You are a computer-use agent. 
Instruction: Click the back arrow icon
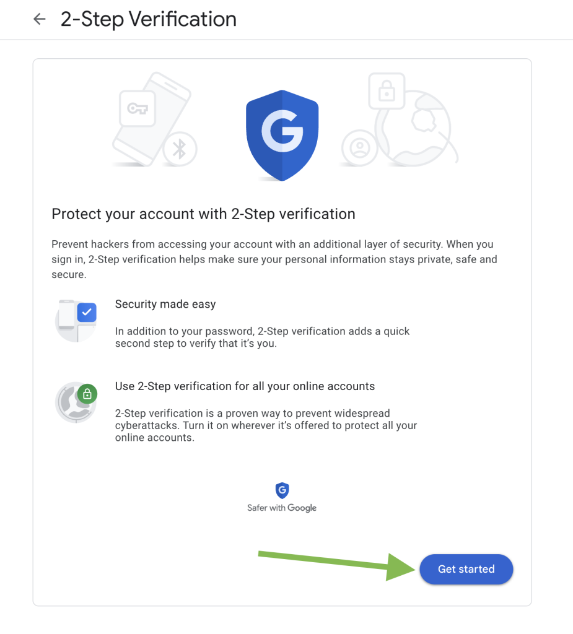click(x=39, y=19)
